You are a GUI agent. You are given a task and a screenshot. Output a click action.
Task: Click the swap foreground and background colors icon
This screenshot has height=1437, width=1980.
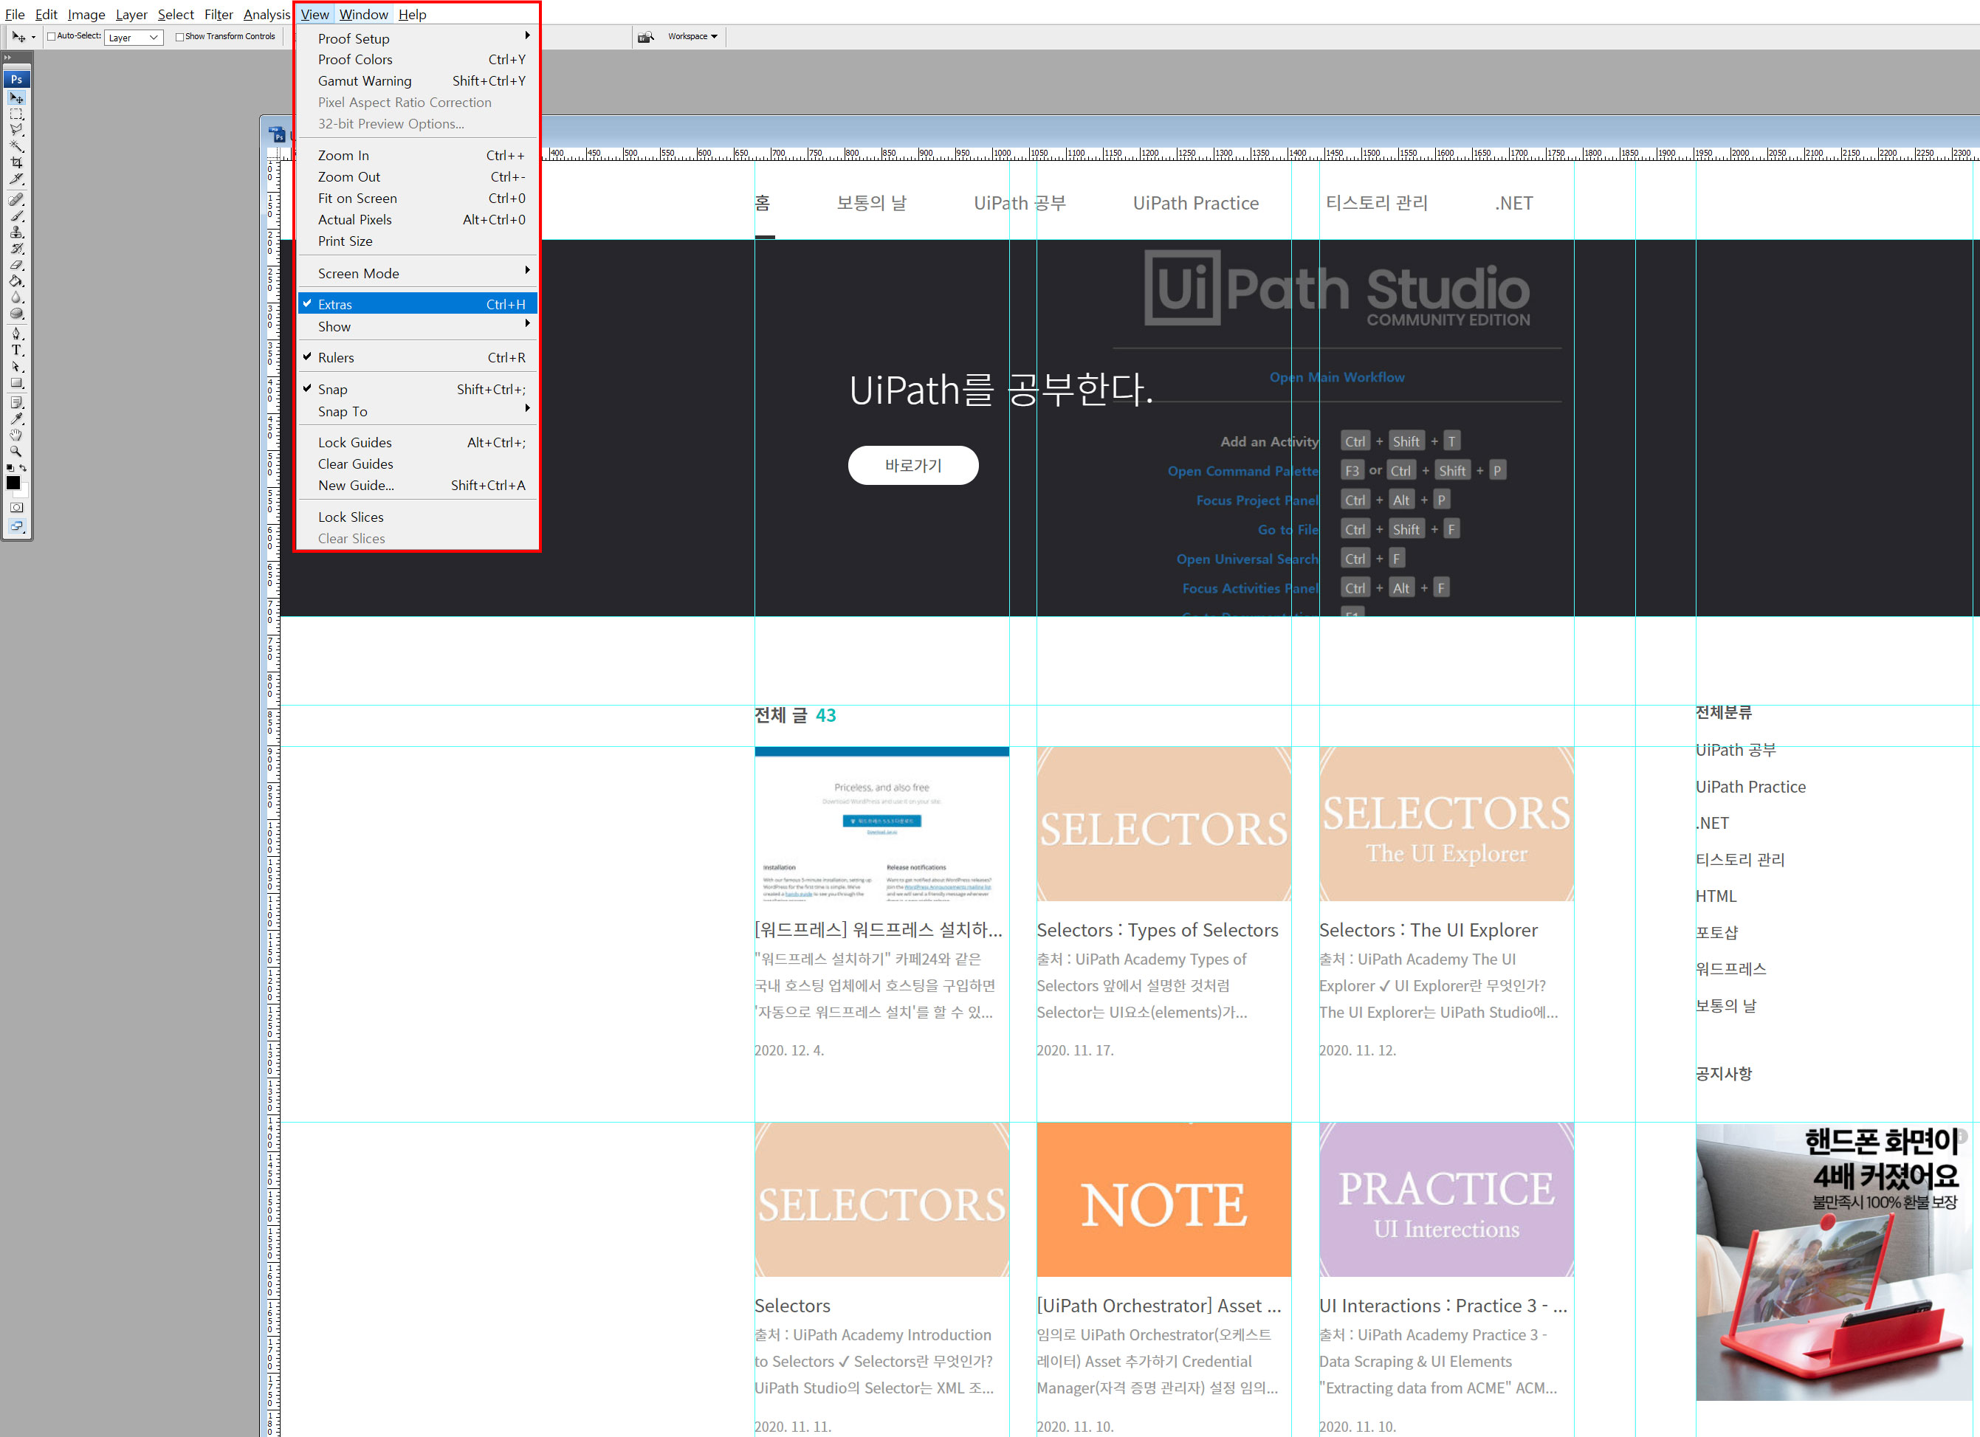point(24,468)
